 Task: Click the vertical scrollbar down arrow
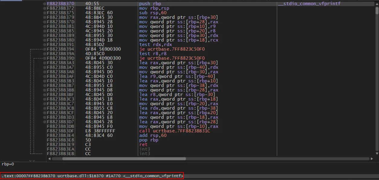[377, 154]
